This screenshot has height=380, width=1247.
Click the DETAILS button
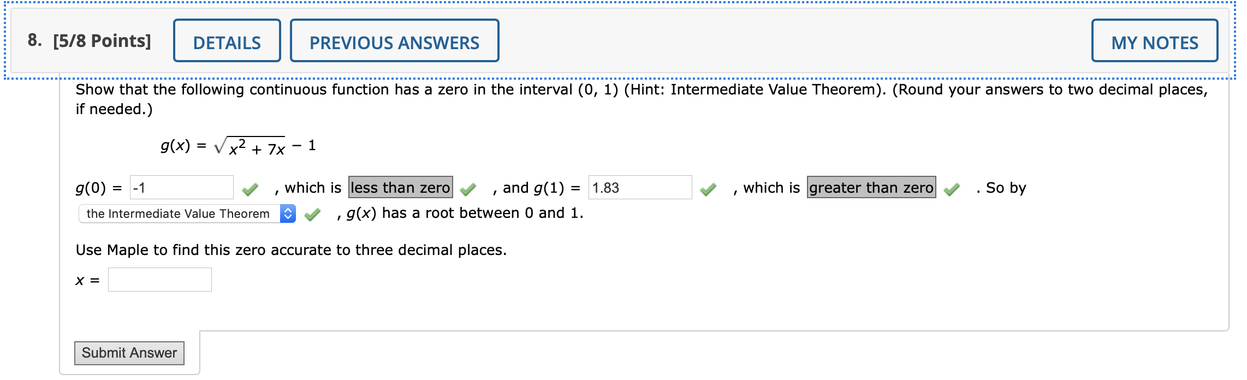coord(227,40)
